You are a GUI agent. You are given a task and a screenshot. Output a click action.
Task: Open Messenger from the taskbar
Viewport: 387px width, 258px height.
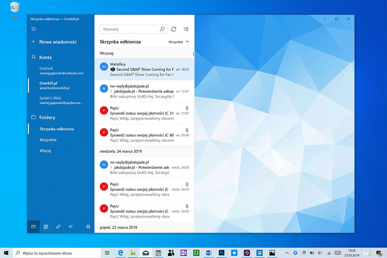click(234, 253)
